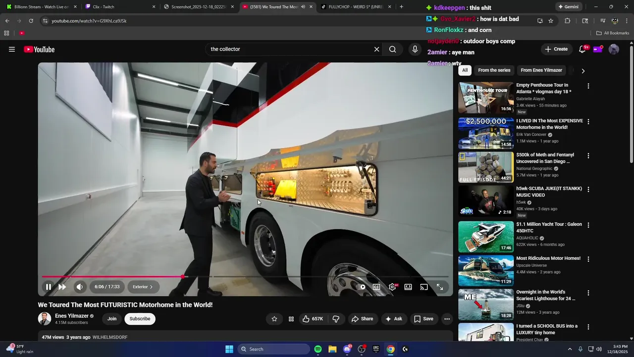Open the Enes Yilmazer channel name link
The image size is (634, 357).
click(x=72, y=316)
